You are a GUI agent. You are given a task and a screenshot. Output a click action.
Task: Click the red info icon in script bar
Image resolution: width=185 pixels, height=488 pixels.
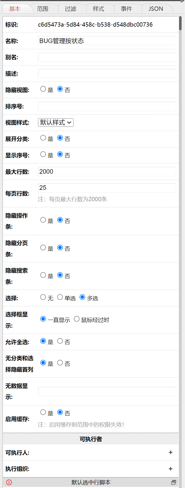[9, 482]
